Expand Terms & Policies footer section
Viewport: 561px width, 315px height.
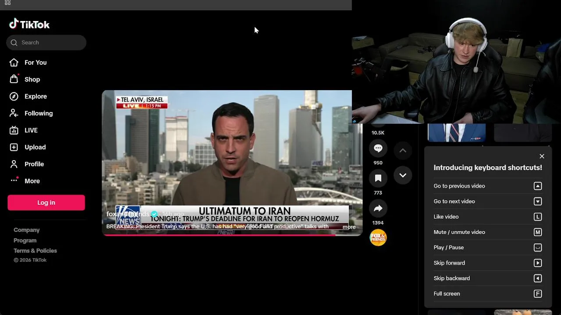coord(35,251)
